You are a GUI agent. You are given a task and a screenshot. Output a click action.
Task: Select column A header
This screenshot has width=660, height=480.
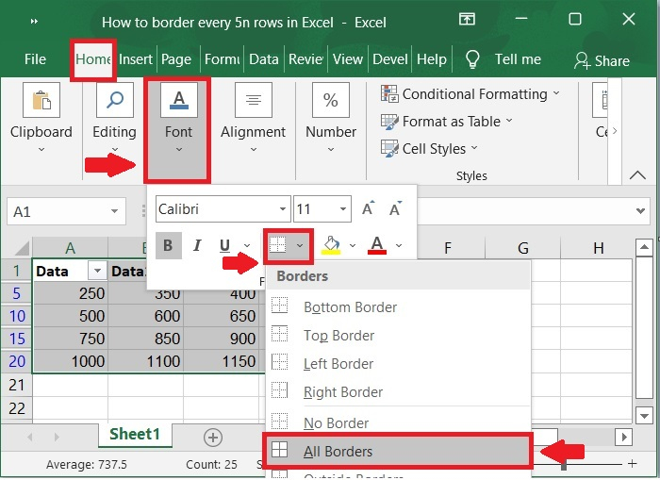point(71,248)
